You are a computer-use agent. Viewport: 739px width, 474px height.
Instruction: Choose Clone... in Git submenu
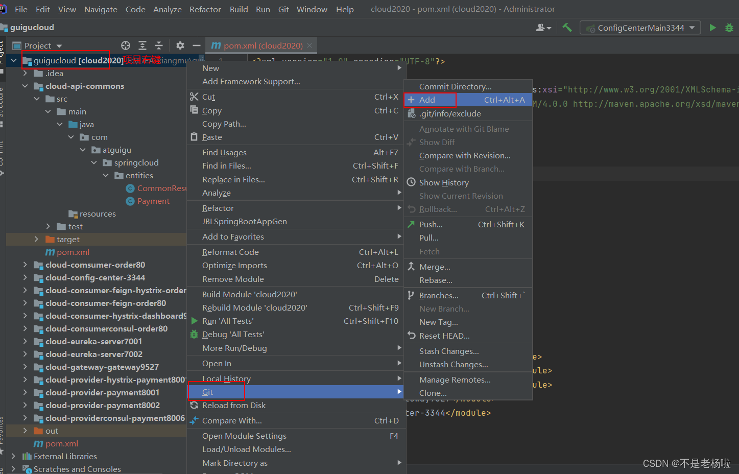[468, 393]
